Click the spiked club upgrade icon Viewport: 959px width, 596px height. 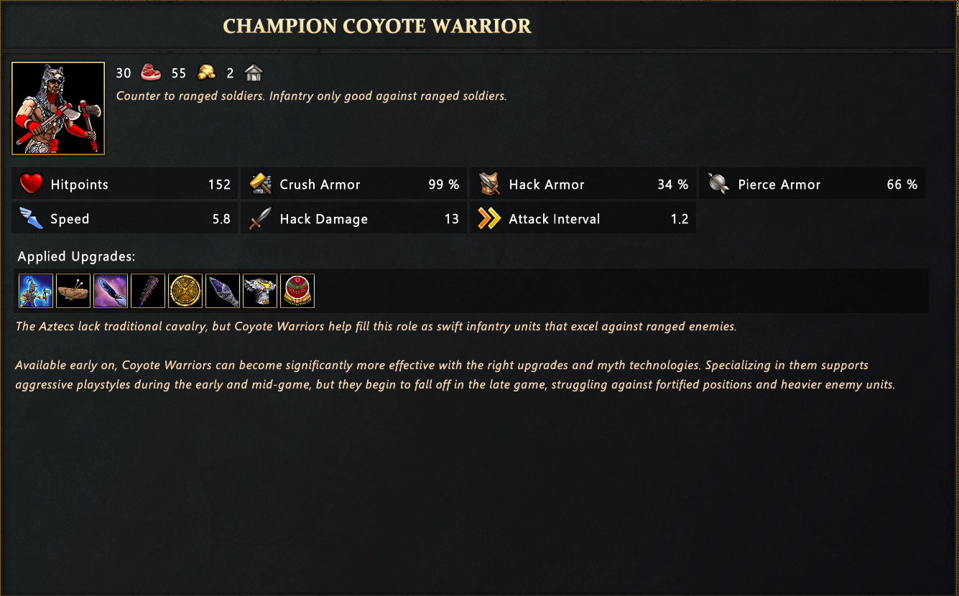tap(148, 291)
